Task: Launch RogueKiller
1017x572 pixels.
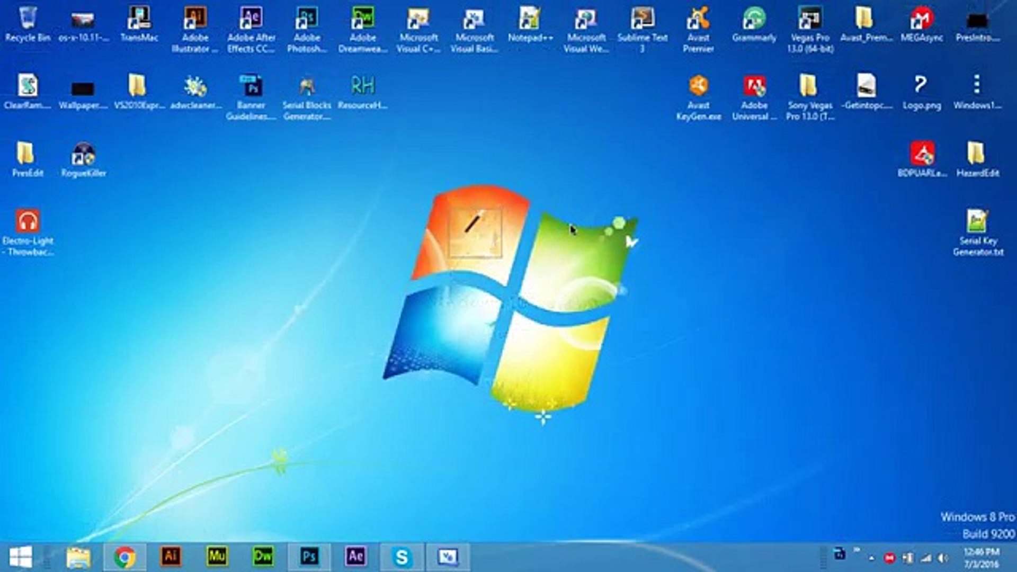Action: [83, 154]
